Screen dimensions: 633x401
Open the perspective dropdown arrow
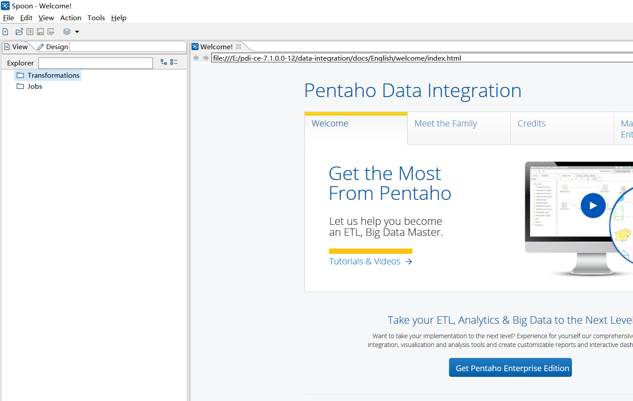tap(77, 31)
